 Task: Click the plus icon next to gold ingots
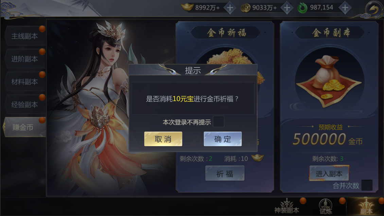point(230,8)
